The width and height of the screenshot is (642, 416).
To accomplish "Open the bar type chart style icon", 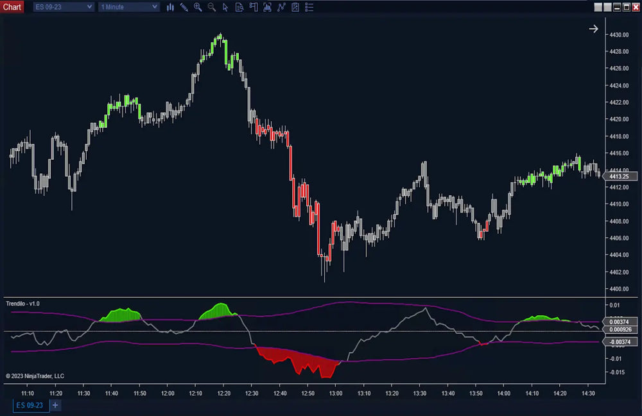I will tap(170, 7).
